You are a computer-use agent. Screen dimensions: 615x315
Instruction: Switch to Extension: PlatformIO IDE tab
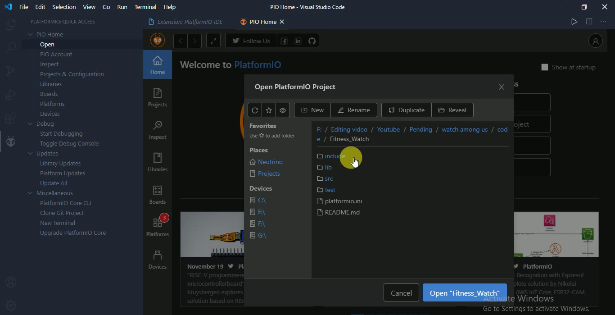(185, 22)
